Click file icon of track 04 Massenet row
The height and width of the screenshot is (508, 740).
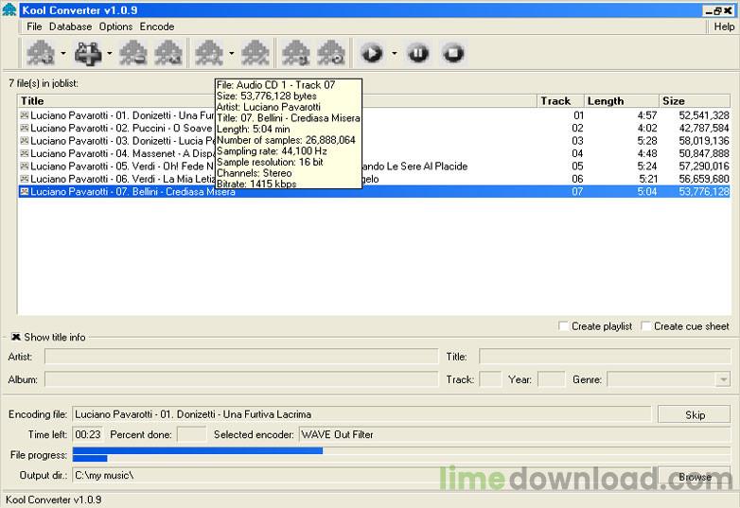pos(24,153)
